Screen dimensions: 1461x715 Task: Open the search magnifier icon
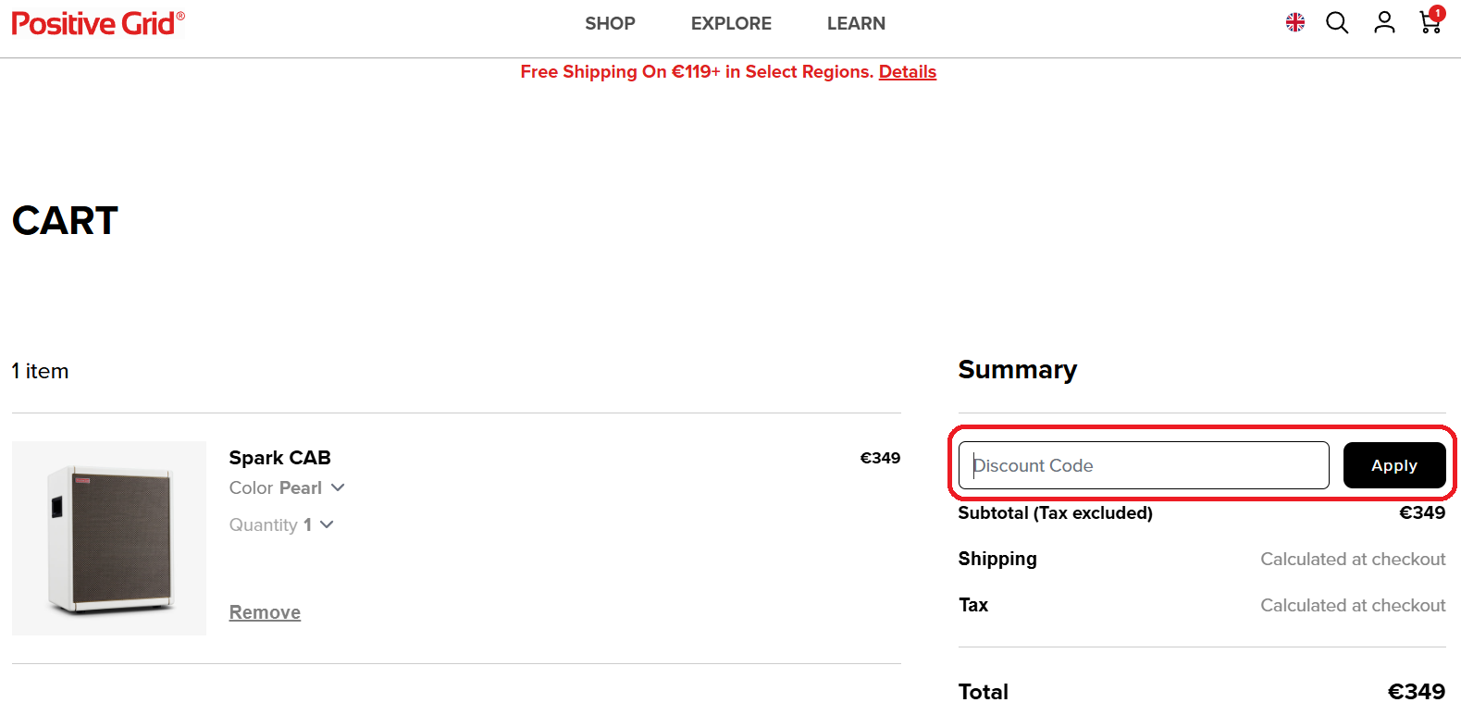pyautogui.click(x=1337, y=22)
